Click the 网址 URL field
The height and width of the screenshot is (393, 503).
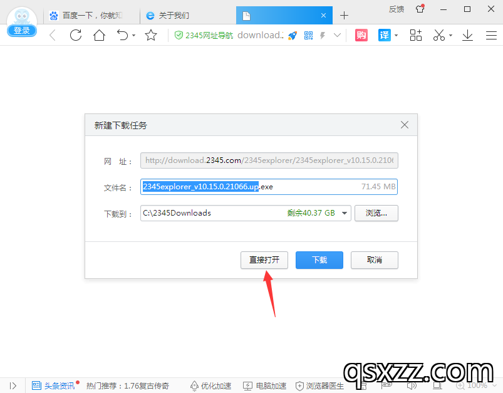coord(269,160)
